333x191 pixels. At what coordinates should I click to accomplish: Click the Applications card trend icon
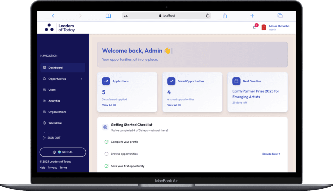pos(106,81)
